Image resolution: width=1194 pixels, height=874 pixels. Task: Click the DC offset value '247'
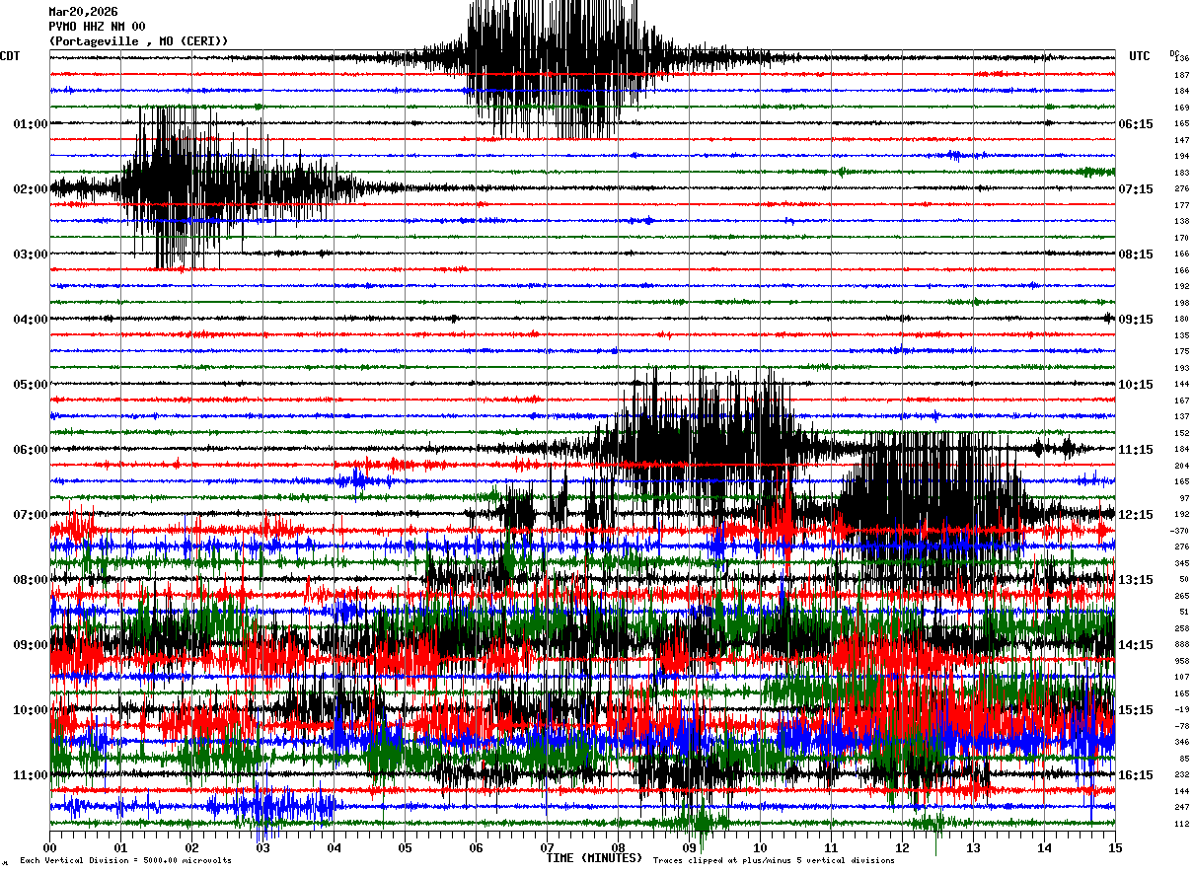1182,808
